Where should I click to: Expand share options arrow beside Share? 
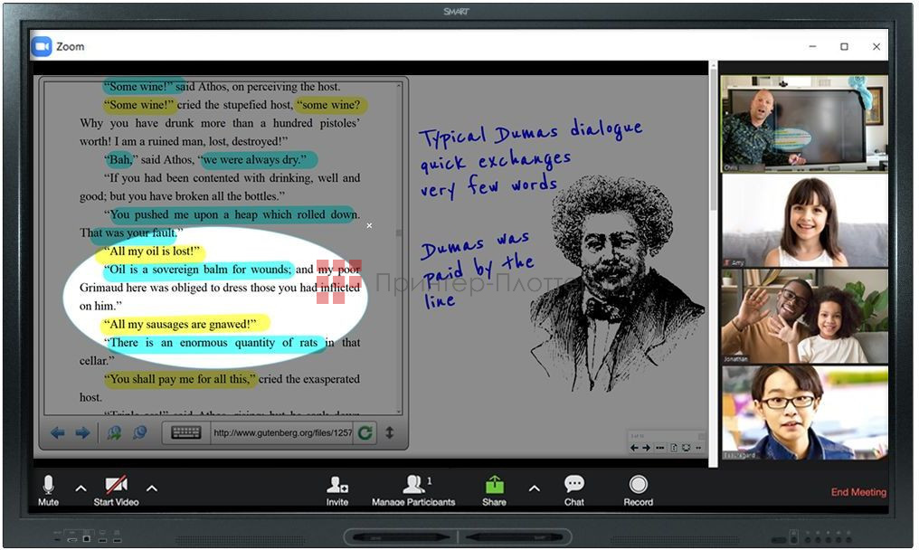534,488
